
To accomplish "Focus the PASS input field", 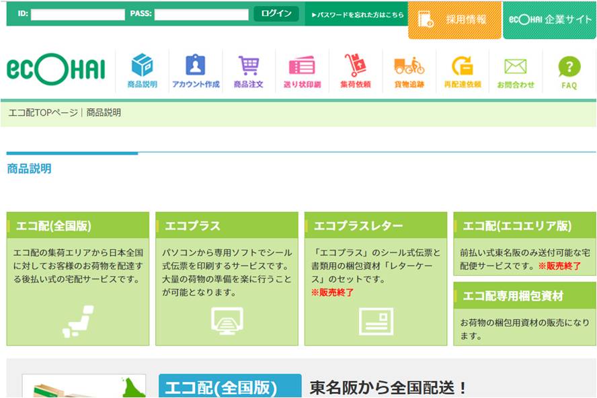I will [202, 15].
